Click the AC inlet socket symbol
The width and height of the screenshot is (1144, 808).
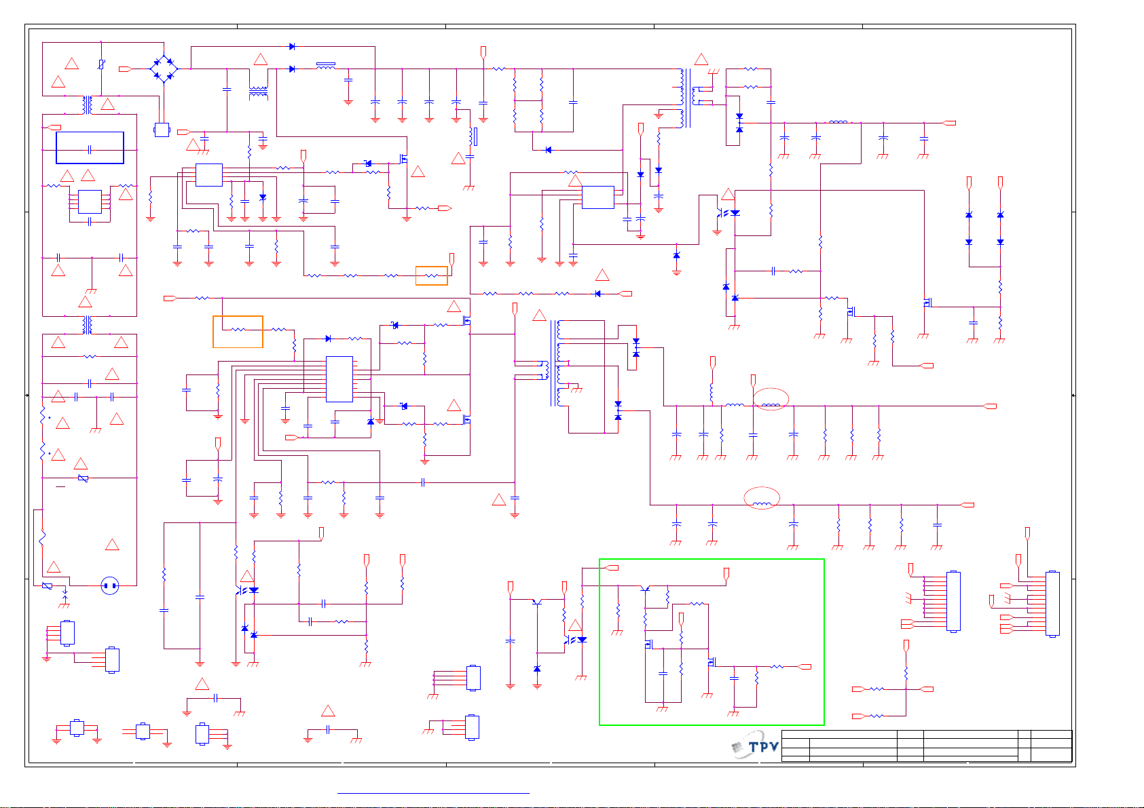[110, 585]
